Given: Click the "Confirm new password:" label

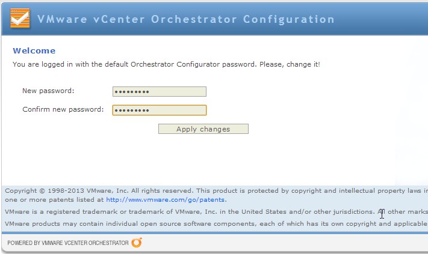Looking at the screenshot, I should tap(63, 109).
